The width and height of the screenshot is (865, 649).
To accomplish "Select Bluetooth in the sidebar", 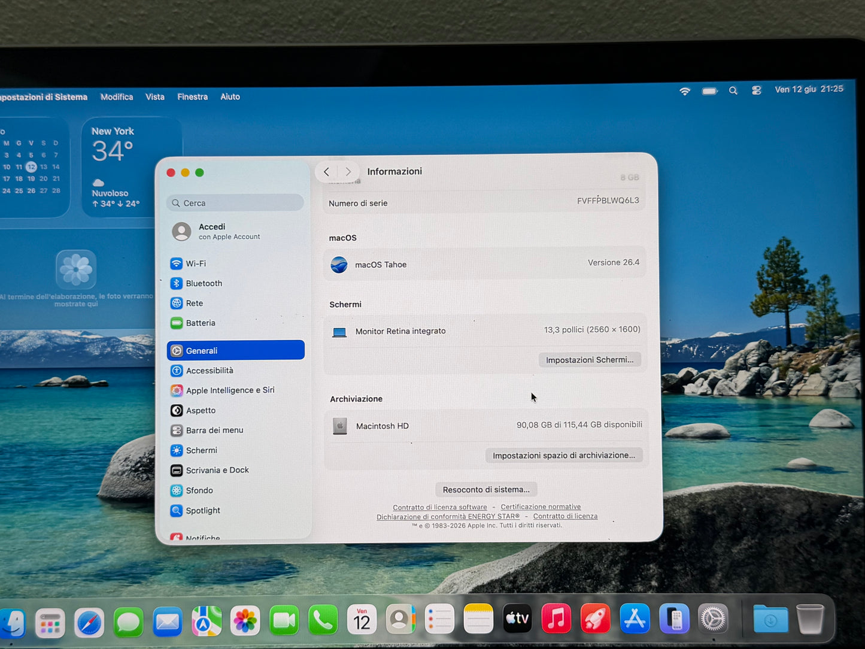I will click(235, 283).
